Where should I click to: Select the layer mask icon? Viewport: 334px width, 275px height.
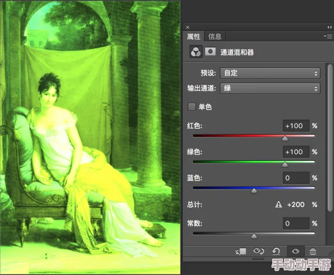(x=210, y=52)
